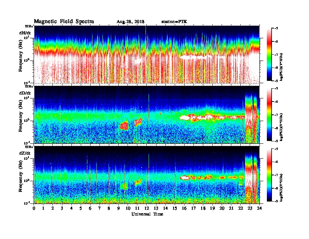Click the hour 2 tick label
The width and height of the screenshot is (309, 239).
(x=53, y=209)
